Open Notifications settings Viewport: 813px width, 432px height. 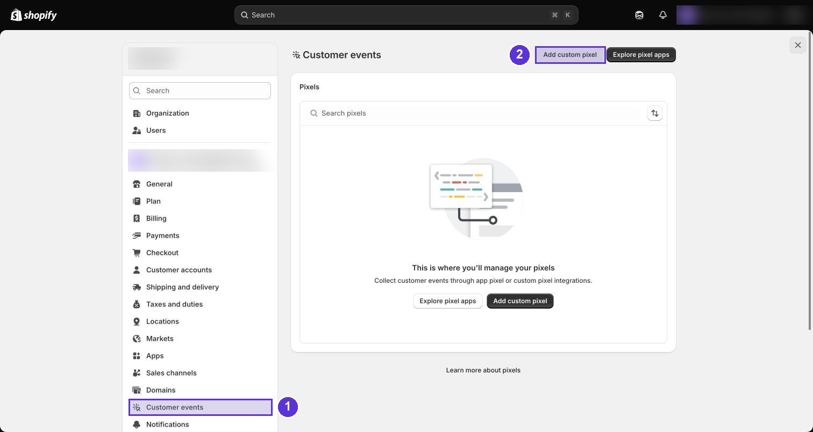point(200,424)
